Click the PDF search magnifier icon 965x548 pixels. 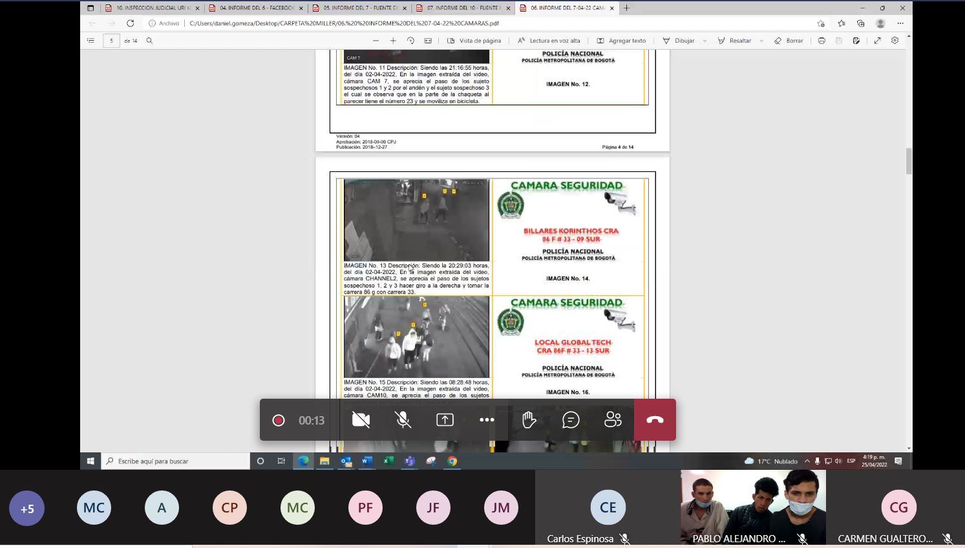(149, 41)
